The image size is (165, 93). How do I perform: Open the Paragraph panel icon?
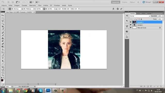click(x=127, y=21)
